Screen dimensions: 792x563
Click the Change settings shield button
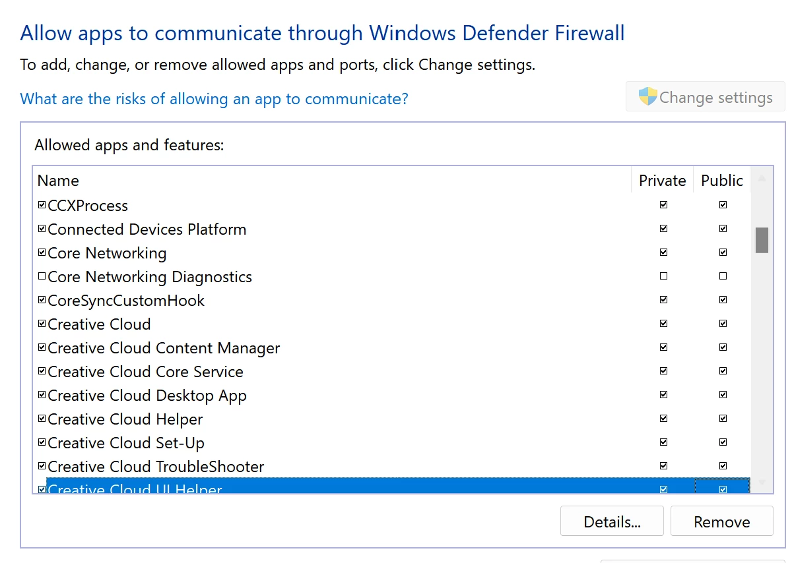(706, 97)
